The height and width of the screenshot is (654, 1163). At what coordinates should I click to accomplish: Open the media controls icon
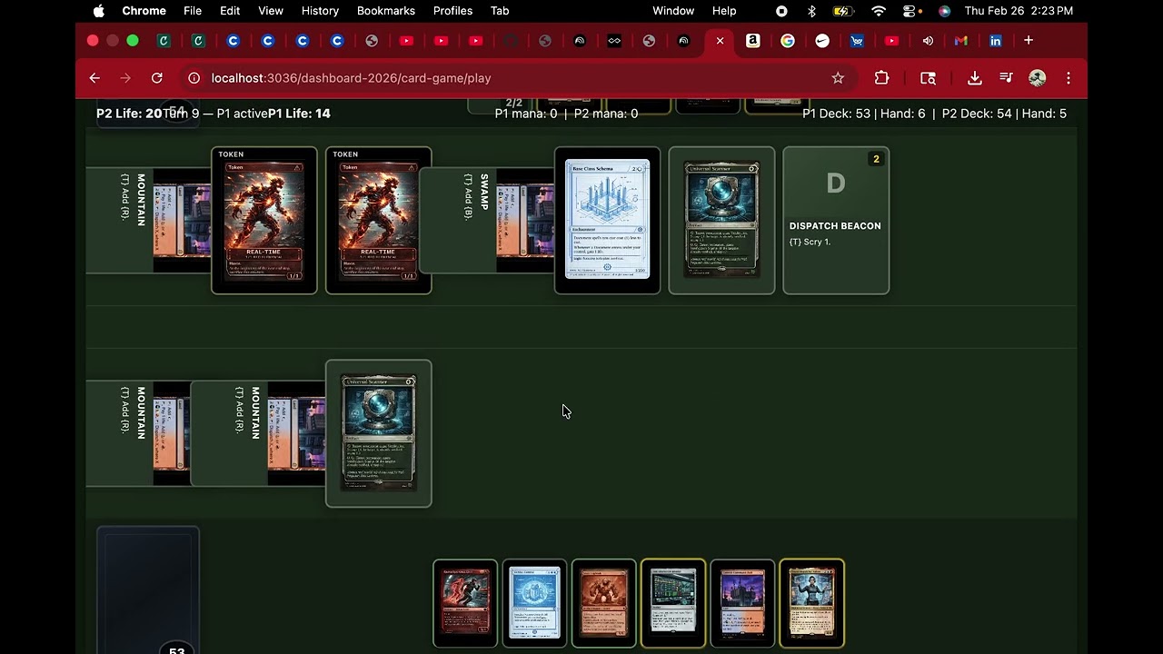tap(1006, 78)
